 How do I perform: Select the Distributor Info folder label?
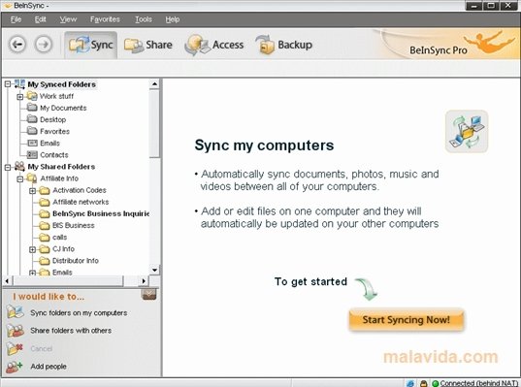tap(76, 261)
